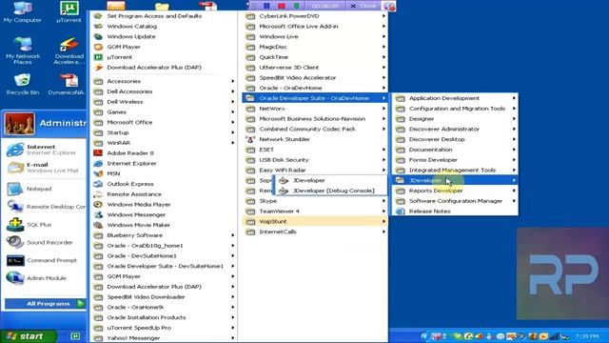The width and height of the screenshot is (609, 343).
Task: Select Set Program Access and Defaults
Action: click(x=164, y=16)
